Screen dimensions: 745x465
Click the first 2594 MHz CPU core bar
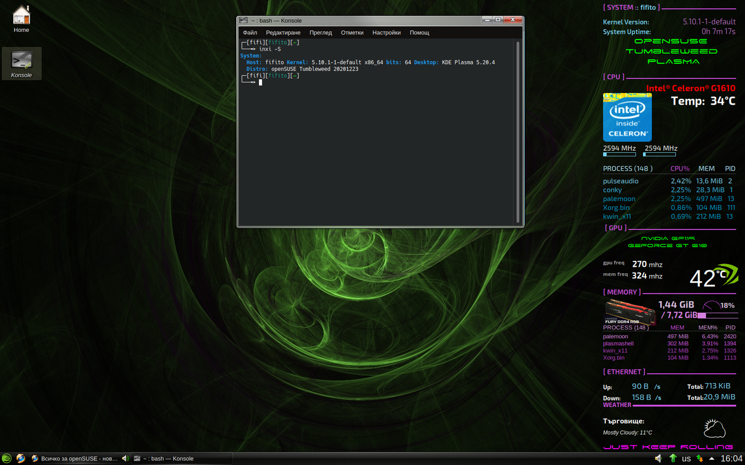coord(619,155)
